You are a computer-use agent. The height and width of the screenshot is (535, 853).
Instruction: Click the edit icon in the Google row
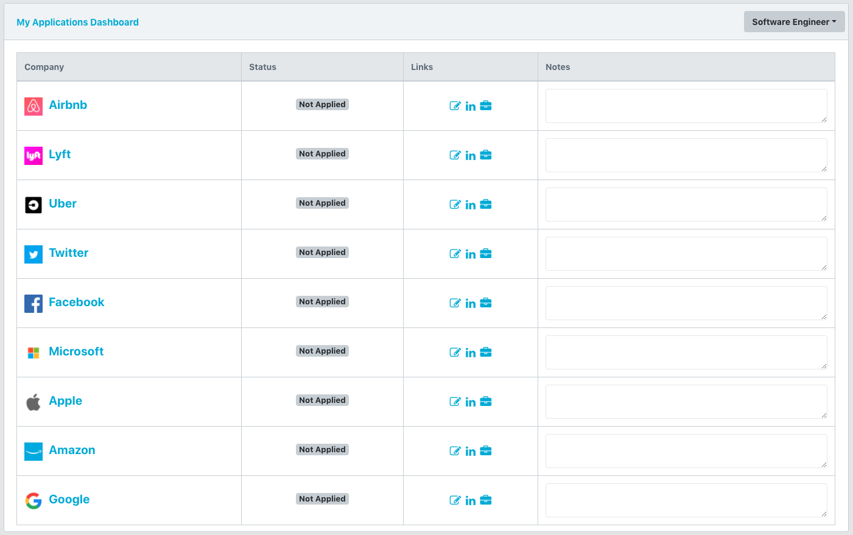455,500
